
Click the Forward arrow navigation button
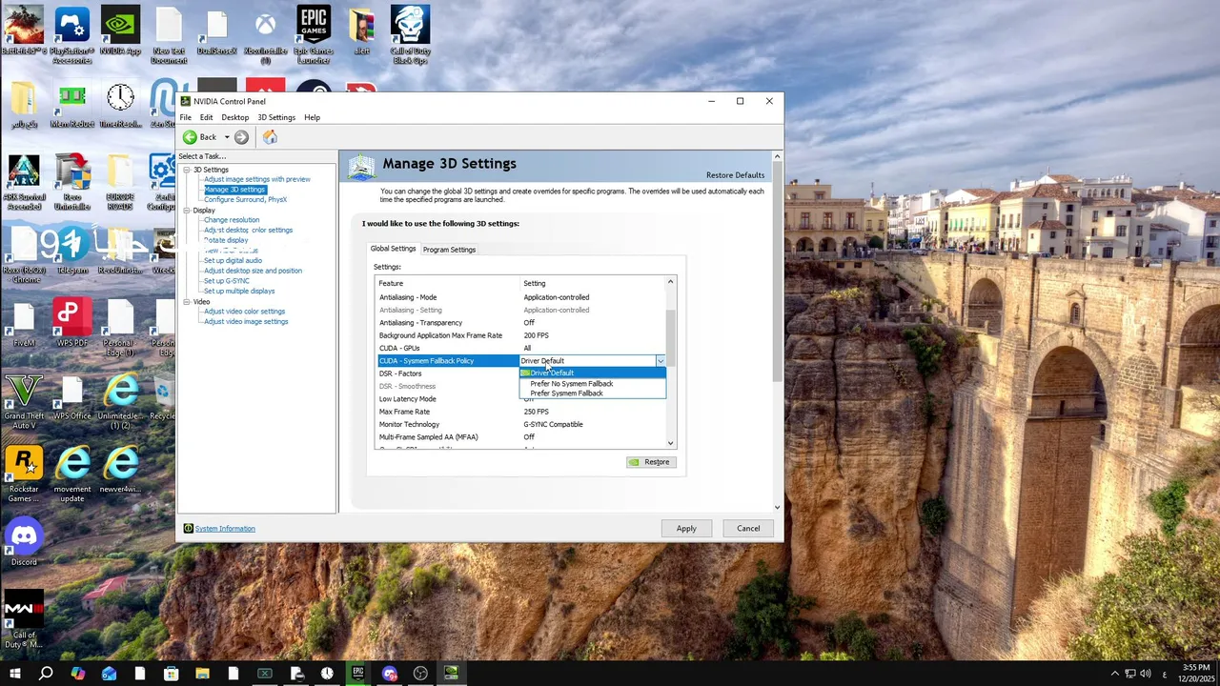coord(241,137)
